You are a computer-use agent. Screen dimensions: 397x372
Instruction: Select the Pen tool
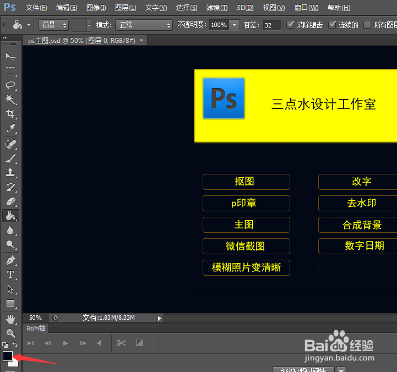(10, 260)
